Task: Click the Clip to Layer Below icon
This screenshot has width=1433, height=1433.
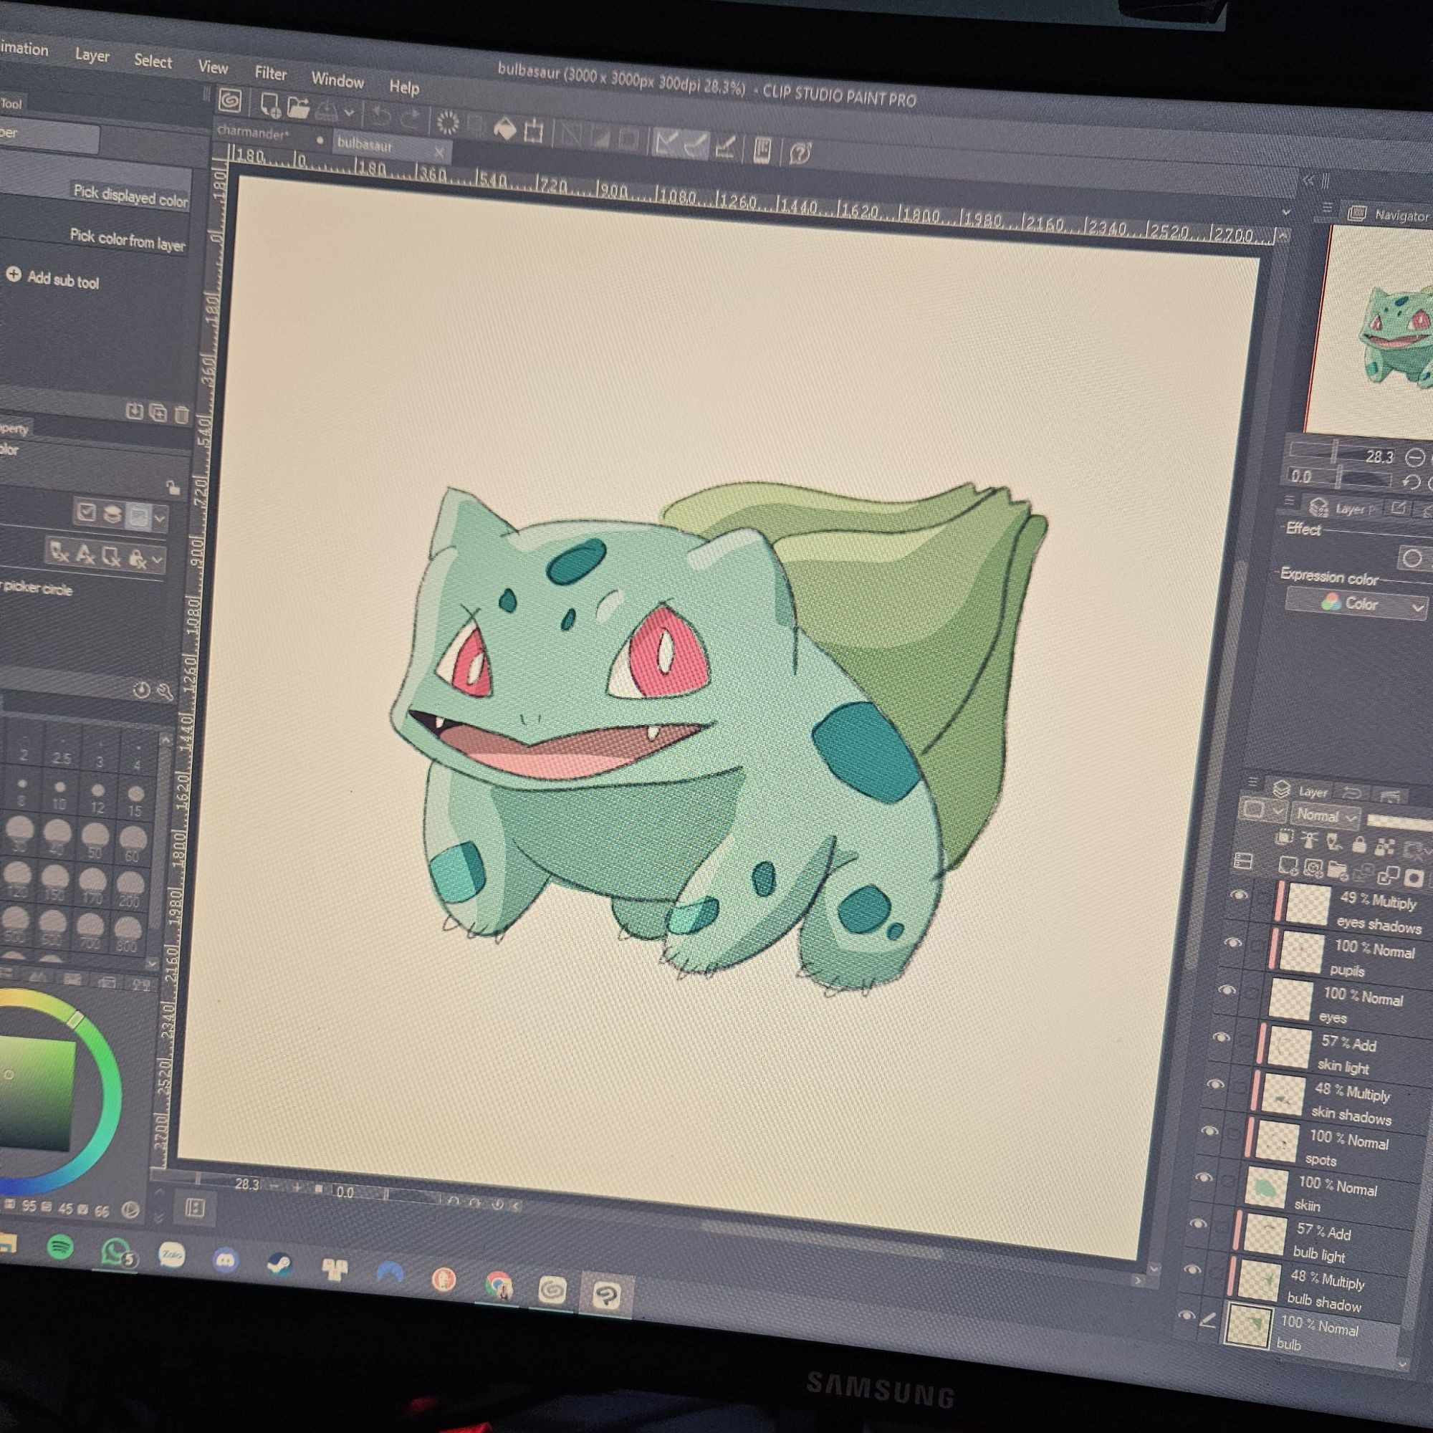Action: (x=1284, y=838)
